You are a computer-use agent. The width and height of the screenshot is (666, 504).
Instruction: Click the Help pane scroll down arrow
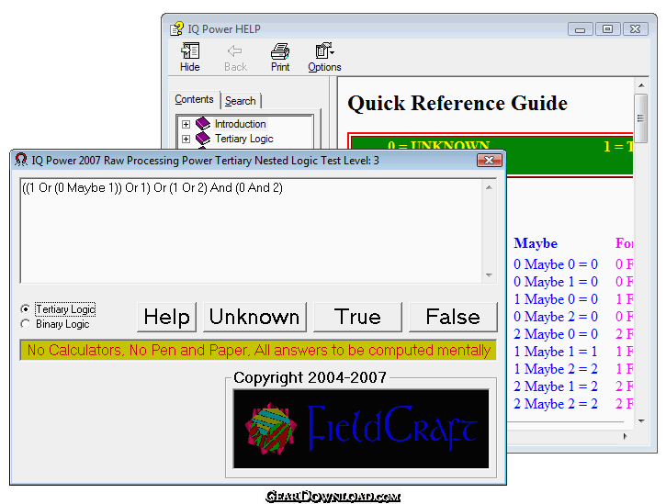pyautogui.click(x=641, y=420)
